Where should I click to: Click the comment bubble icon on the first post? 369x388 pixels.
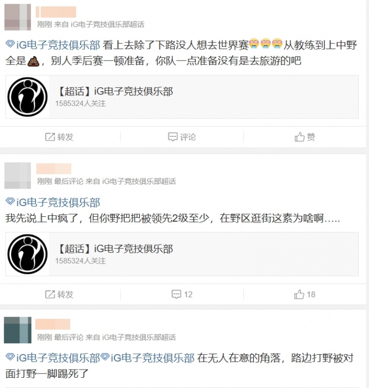pyautogui.click(x=173, y=137)
